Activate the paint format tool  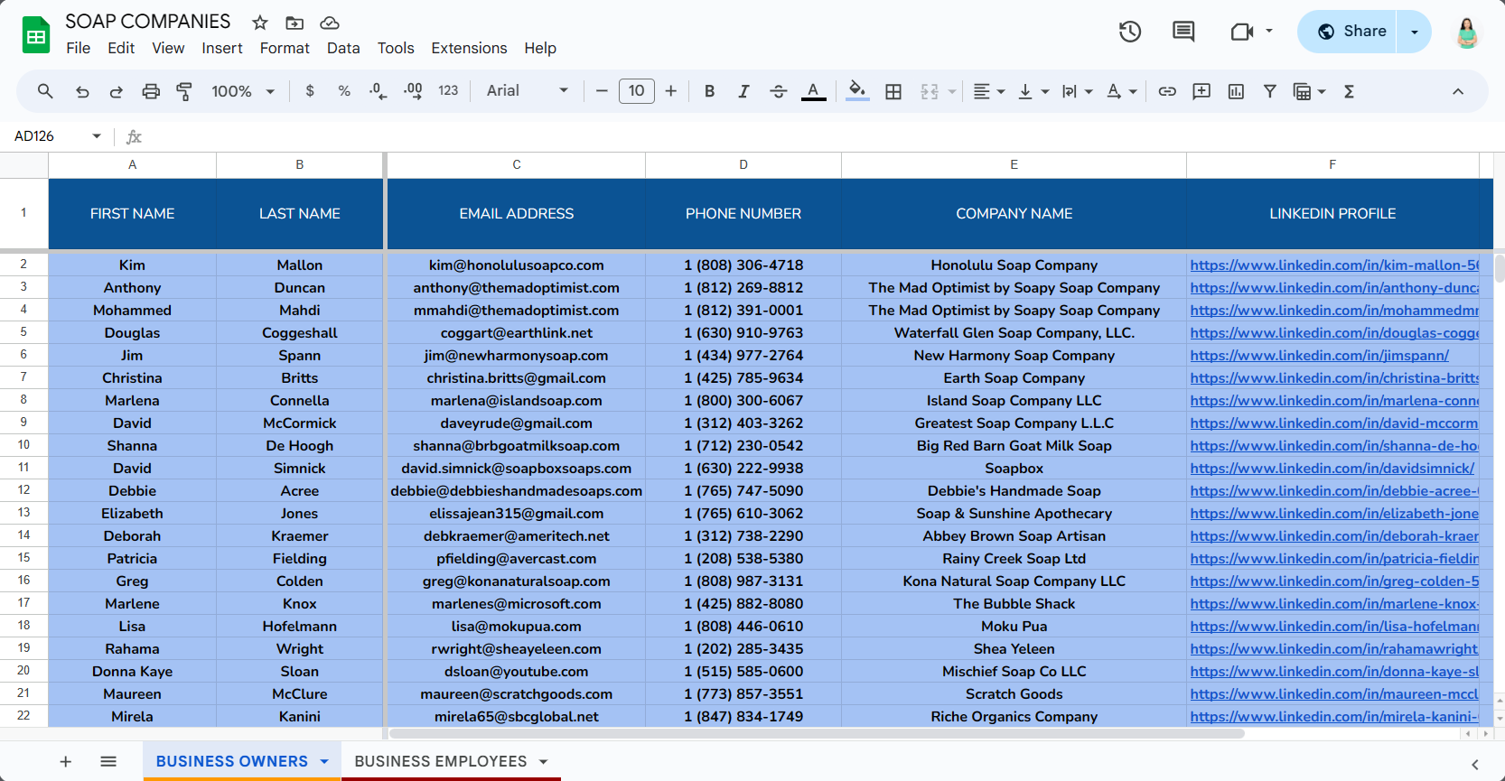tap(184, 91)
